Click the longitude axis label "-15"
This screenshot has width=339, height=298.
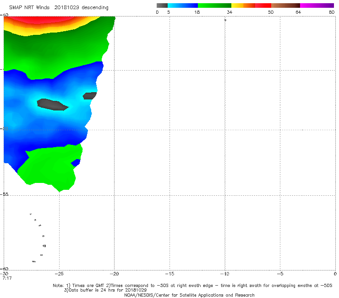coord(169,274)
